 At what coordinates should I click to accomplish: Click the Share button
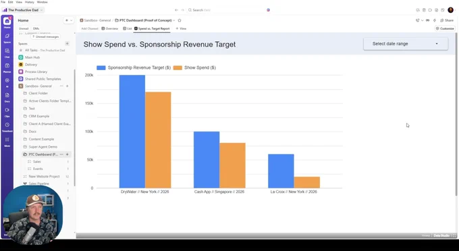click(x=447, y=20)
